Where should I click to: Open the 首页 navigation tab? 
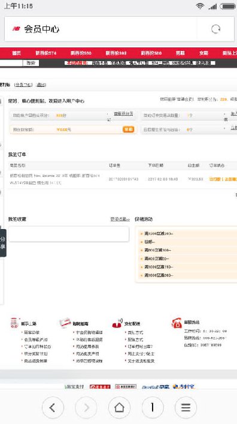coord(17,53)
